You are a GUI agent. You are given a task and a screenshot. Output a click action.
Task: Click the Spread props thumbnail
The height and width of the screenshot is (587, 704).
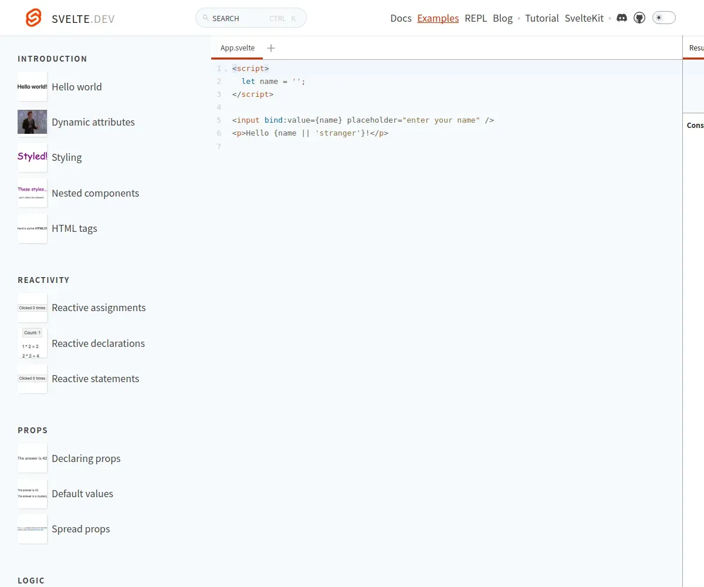(x=32, y=529)
